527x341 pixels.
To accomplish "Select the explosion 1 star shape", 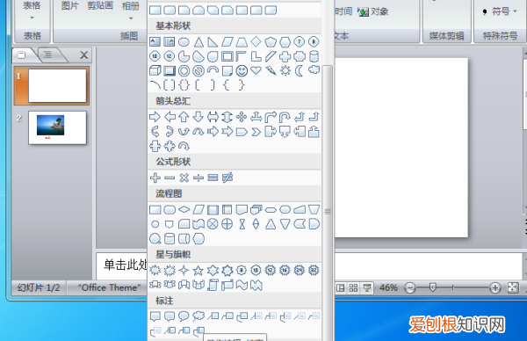I will (155, 270).
